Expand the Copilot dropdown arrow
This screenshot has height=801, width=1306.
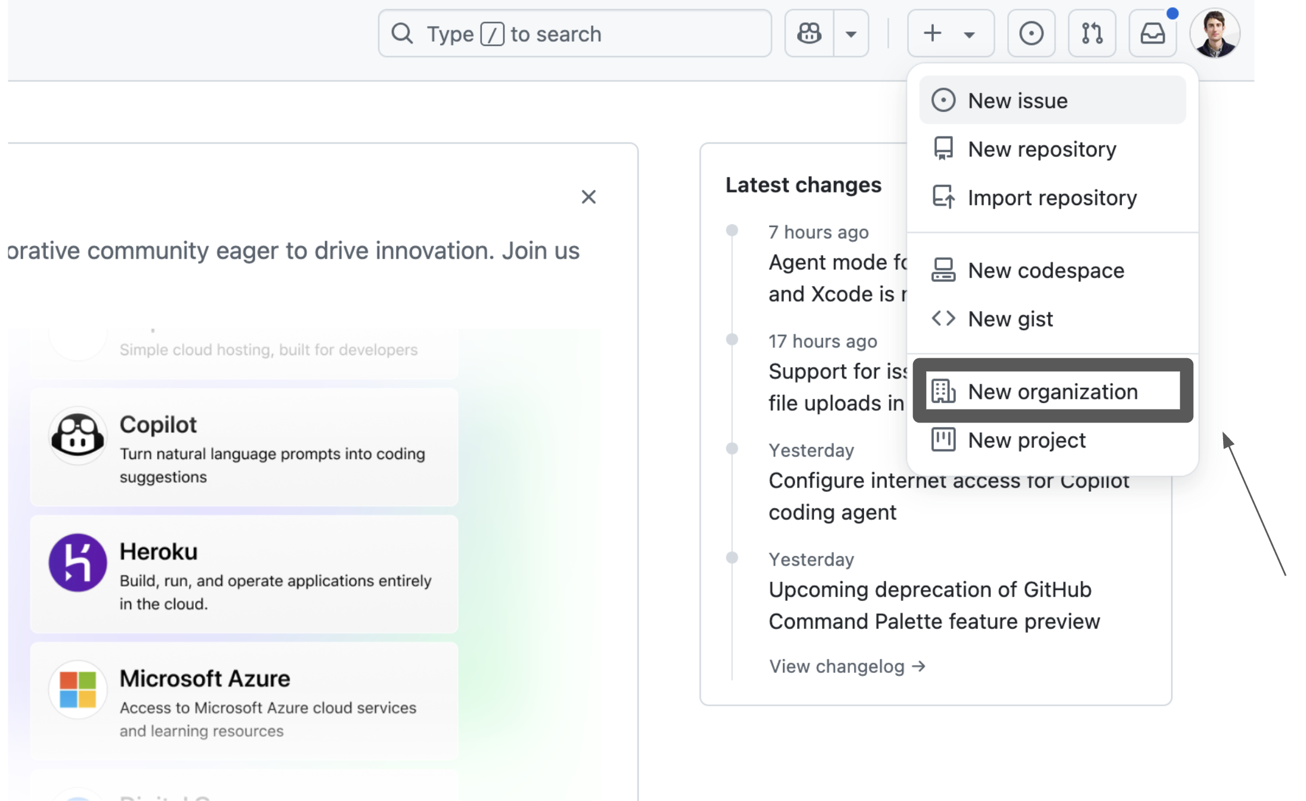851,33
